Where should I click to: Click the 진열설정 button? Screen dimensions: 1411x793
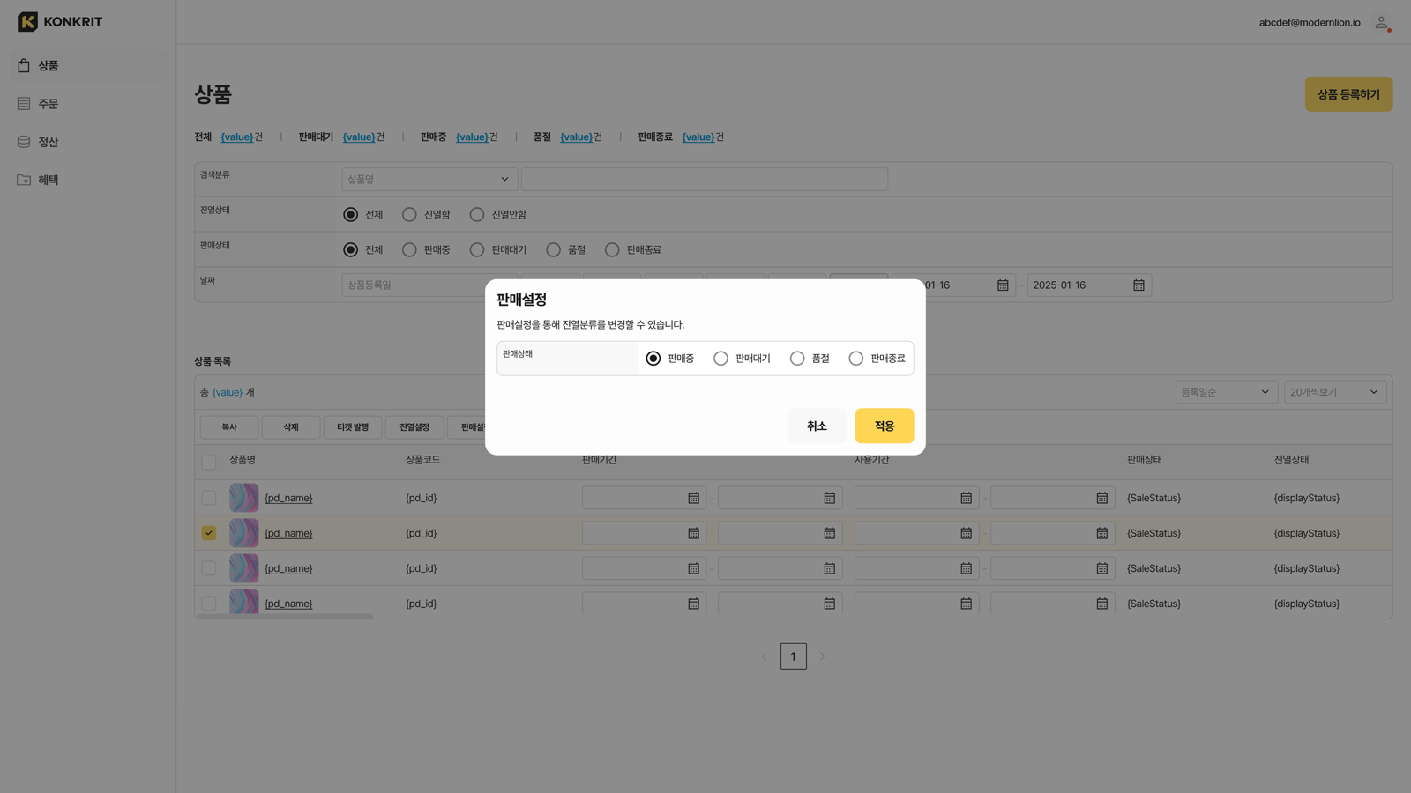[x=414, y=427]
